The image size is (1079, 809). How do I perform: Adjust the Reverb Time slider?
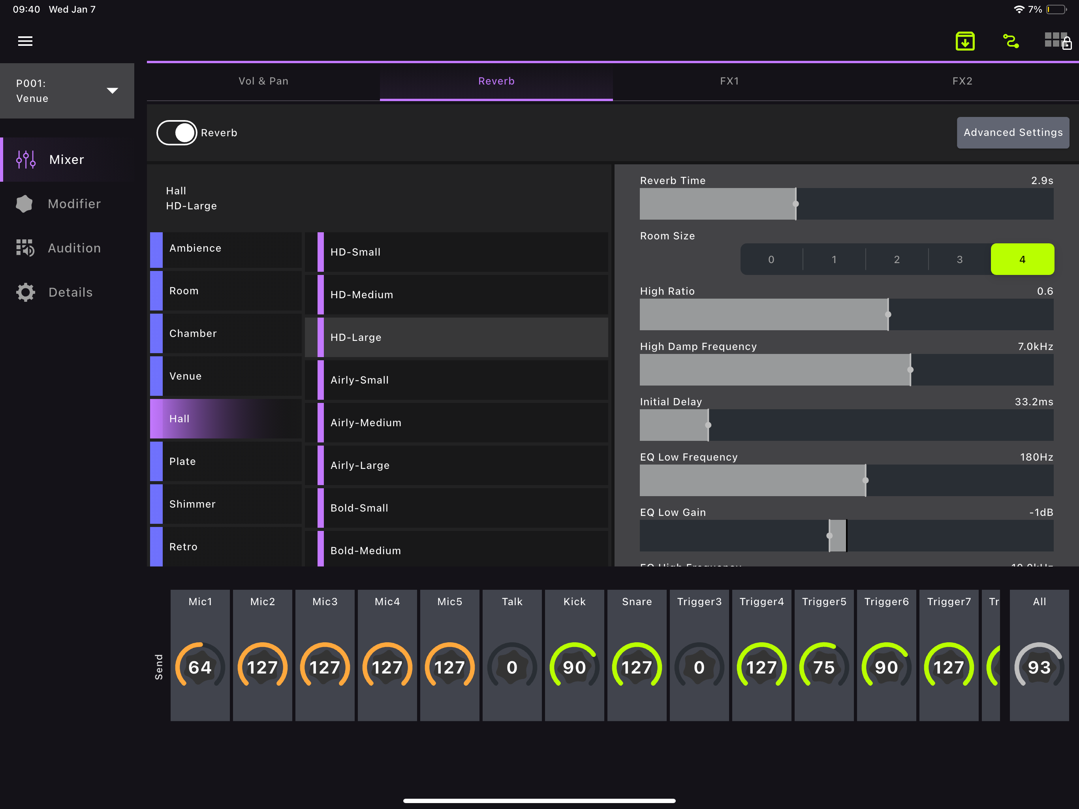(846, 204)
